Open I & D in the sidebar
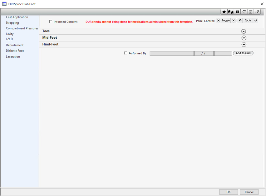Screen dimensions: 266x196 [9, 39]
